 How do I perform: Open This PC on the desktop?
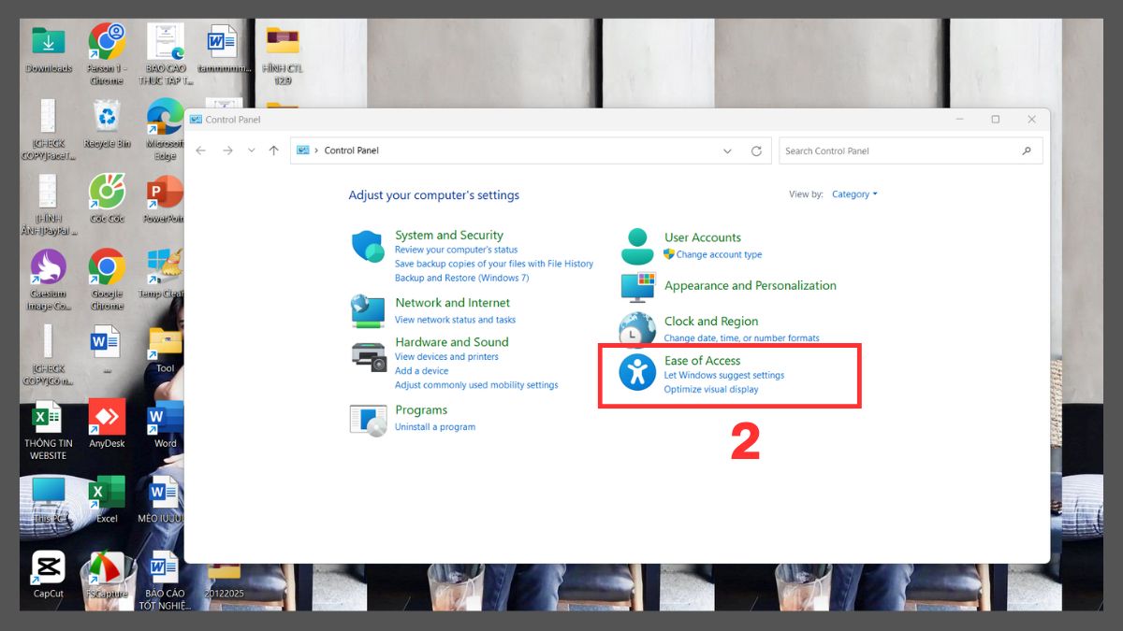point(49,498)
